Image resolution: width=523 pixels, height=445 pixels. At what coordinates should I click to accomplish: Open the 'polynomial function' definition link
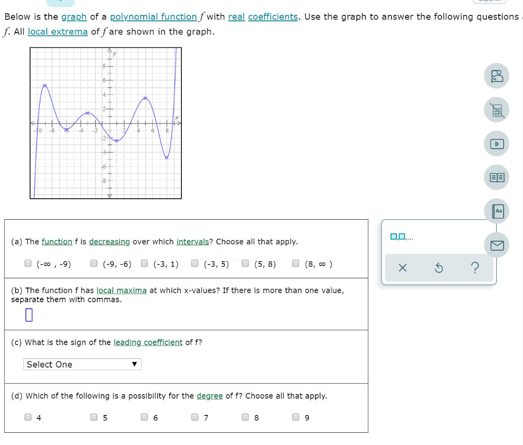click(x=154, y=16)
